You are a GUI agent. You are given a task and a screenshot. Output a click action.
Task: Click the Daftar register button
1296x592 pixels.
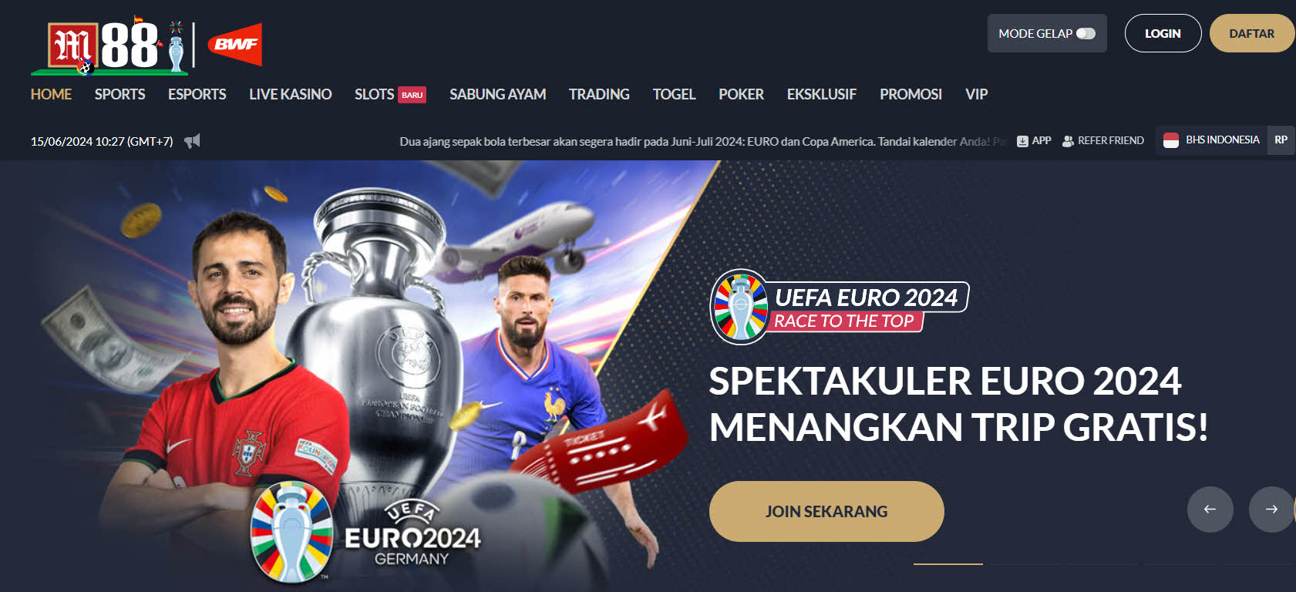click(x=1252, y=33)
